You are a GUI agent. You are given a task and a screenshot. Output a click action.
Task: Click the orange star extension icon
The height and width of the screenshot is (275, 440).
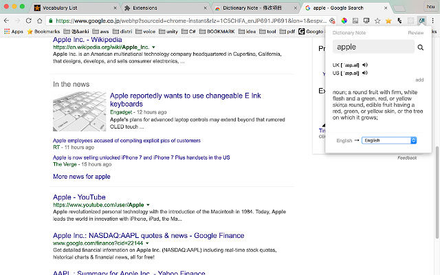388,21
